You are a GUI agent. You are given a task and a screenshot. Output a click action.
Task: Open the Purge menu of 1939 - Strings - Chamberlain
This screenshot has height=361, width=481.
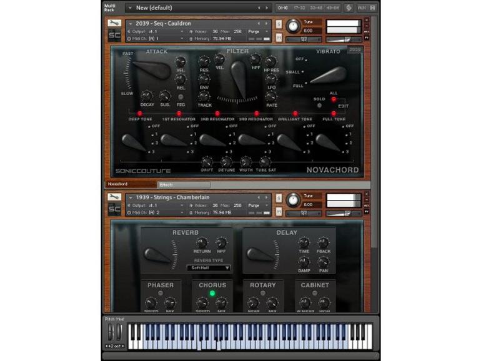click(258, 205)
